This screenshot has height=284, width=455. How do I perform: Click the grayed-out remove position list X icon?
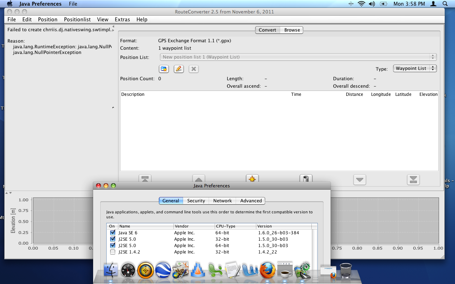click(194, 69)
